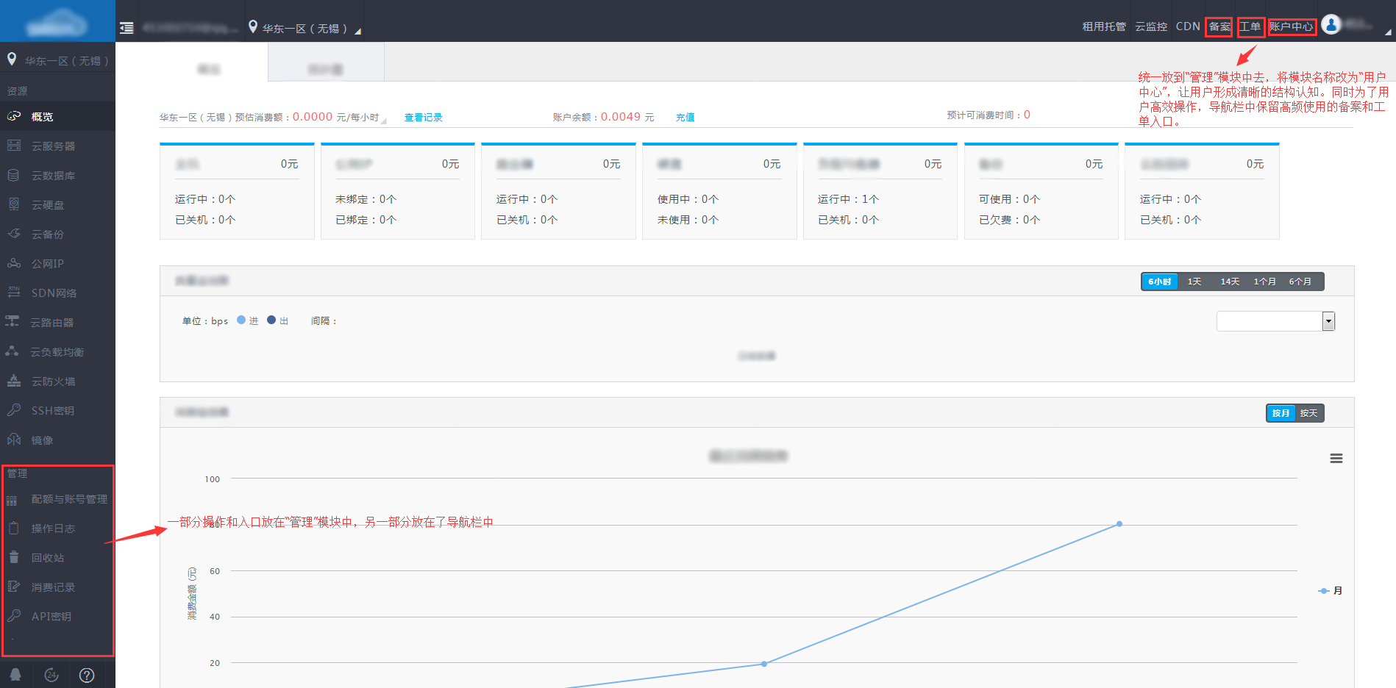
Task: Open the user avatar icon
Action: [x=1331, y=24]
